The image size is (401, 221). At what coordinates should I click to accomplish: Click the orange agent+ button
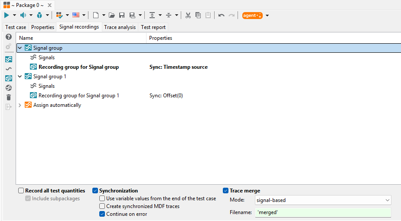252,15
